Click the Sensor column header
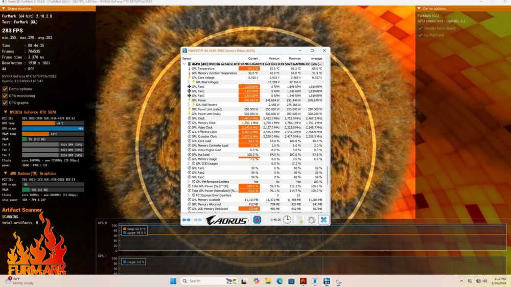This screenshot has height=287, width=511. pos(187,59)
